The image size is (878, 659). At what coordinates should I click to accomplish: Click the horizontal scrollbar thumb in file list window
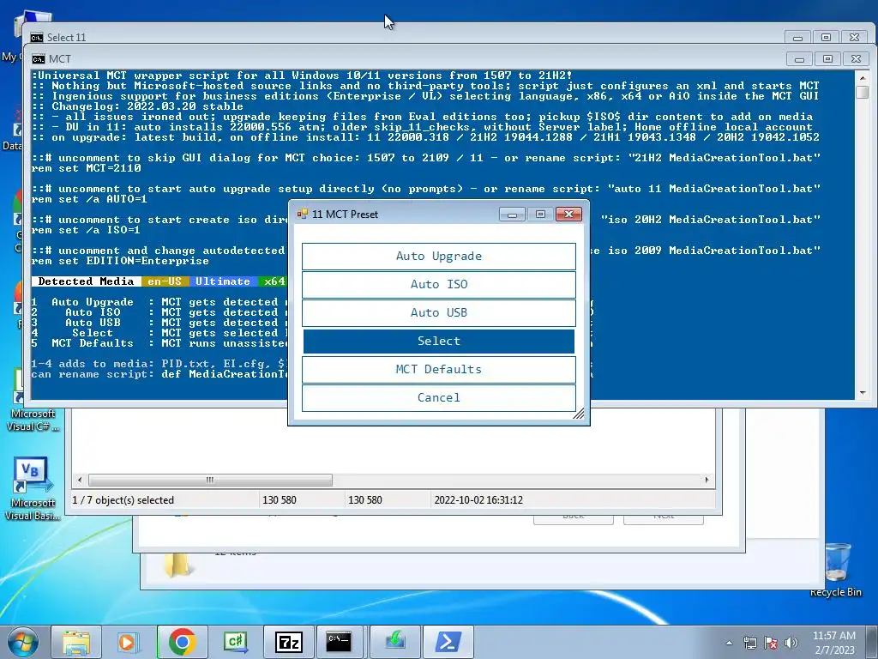(x=210, y=481)
